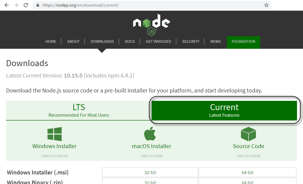The image size is (303, 184).
Task: Switch to the LTS tab
Action: click(x=79, y=110)
